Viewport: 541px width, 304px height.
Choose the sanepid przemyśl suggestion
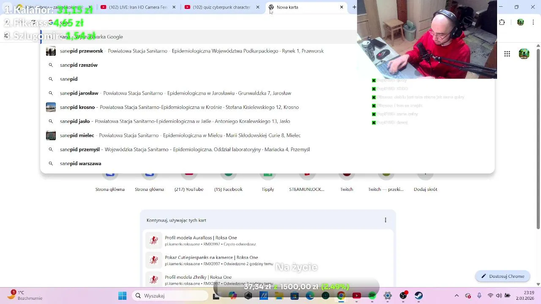[267, 149]
